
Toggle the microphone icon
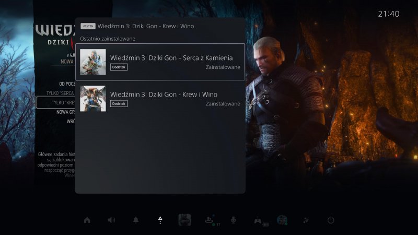(x=234, y=220)
